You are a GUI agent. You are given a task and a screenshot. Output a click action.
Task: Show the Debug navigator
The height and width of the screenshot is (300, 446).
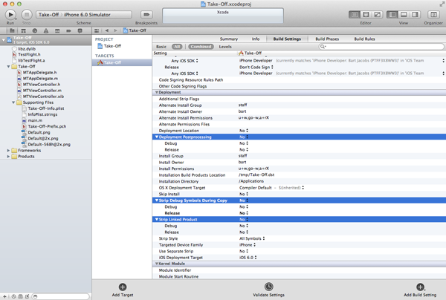pos(57,30)
